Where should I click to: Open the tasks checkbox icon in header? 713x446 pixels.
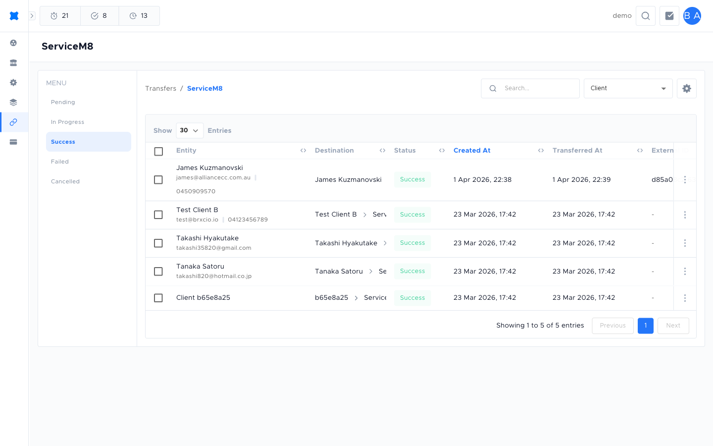[x=669, y=16]
